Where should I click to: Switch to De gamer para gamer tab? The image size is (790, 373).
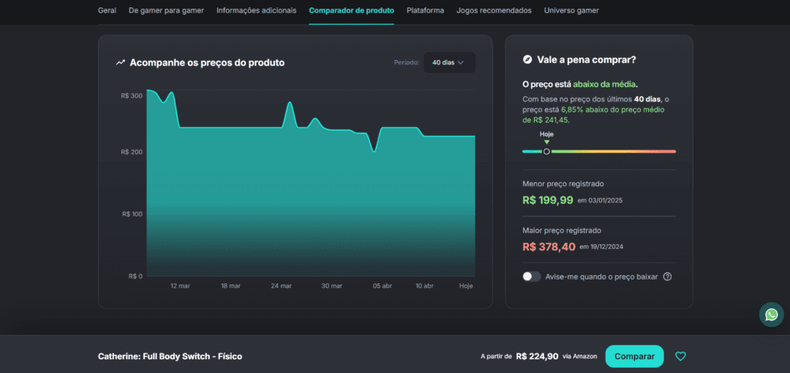coord(166,11)
